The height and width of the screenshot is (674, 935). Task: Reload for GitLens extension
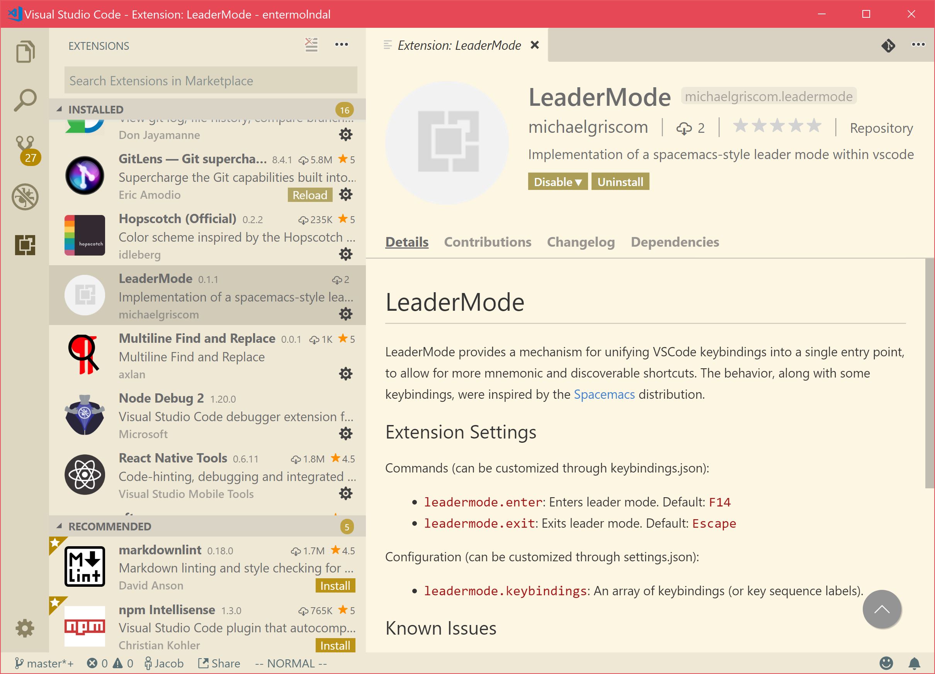click(309, 195)
